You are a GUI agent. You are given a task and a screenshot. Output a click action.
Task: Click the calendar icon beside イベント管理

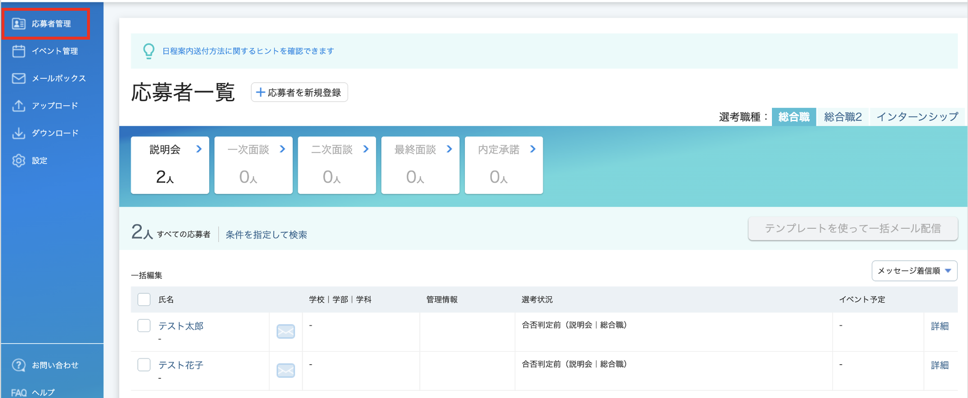pos(19,51)
